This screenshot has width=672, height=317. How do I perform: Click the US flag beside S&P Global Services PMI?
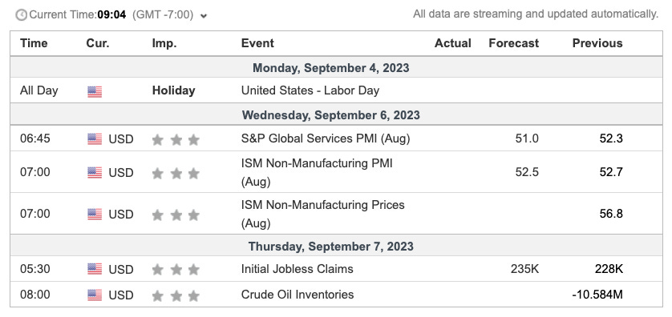(95, 138)
